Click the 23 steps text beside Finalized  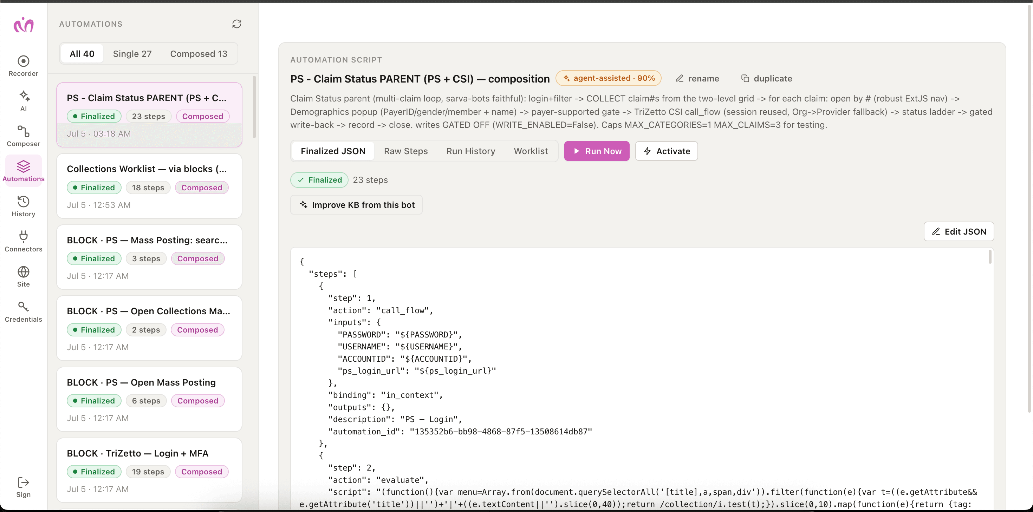tap(370, 180)
